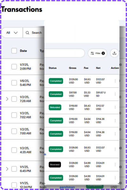The width and height of the screenshot is (127, 190).
Task: Open three-dot actions for the last Completed row
Action: click(115, 178)
